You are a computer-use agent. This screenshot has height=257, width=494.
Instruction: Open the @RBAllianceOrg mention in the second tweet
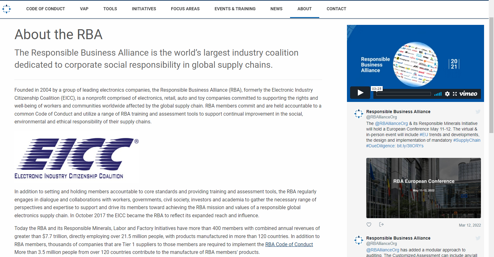tap(383, 250)
